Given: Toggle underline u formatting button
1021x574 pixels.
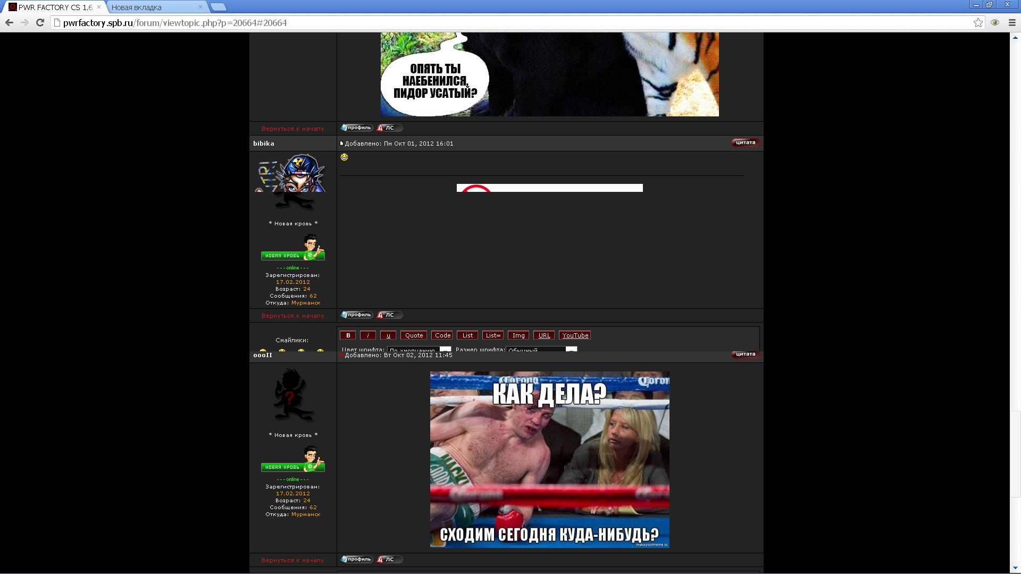Looking at the screenshot, I should click(388, 335).
